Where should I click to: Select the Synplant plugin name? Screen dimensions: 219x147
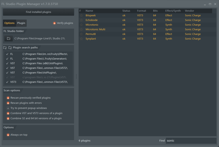91,39
